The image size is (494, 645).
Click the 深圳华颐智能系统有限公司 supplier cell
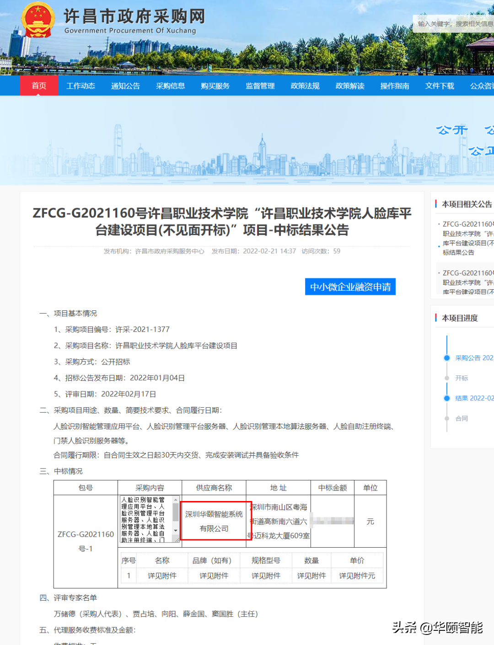point(214,521)
